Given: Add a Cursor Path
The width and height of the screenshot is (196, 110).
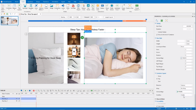Looking at the screenshot, I should 123,7.
